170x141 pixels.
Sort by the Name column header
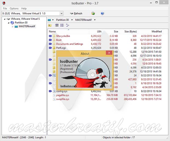[52, 31]
